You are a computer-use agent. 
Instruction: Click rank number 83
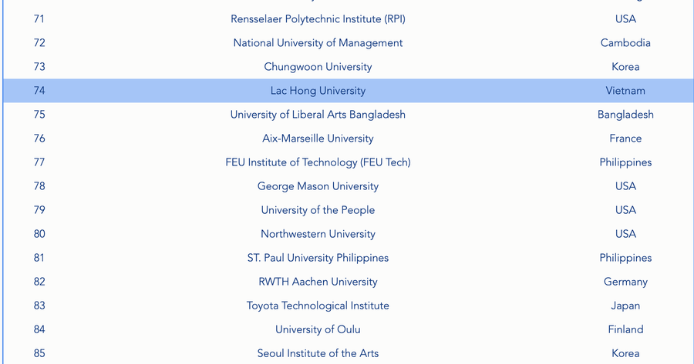[x=39, y=306]
